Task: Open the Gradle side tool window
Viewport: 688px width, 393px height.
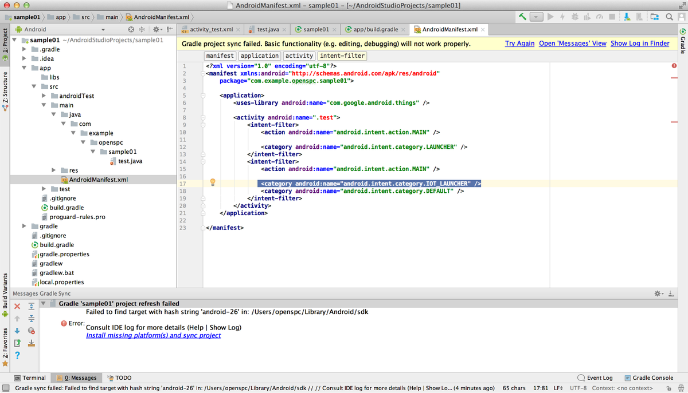Action: pos(682,41)
